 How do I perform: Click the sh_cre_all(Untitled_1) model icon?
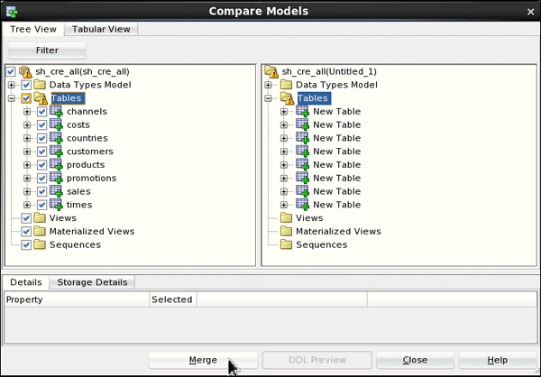pos(270,71)
